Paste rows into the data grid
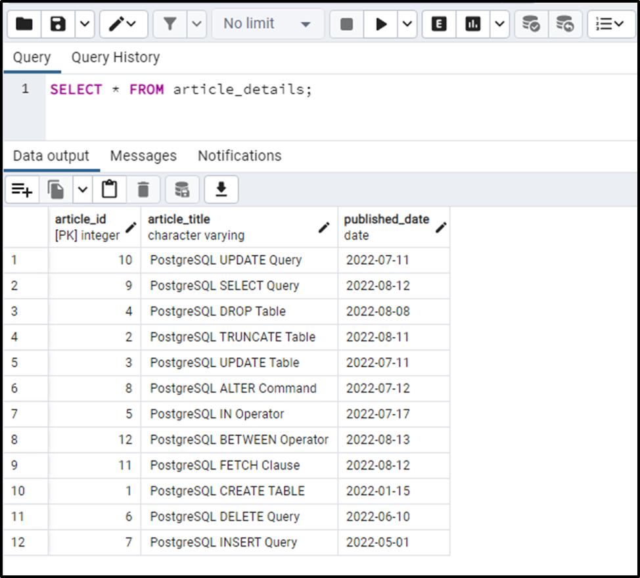 tap(109, 189)
